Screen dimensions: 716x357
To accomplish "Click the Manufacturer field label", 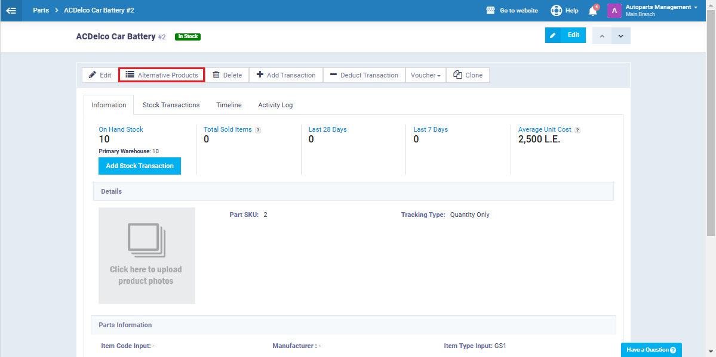I will (x=294, y=346).
